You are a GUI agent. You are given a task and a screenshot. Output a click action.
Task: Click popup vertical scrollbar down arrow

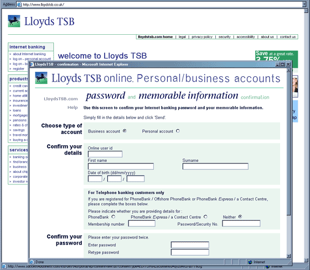288,256
